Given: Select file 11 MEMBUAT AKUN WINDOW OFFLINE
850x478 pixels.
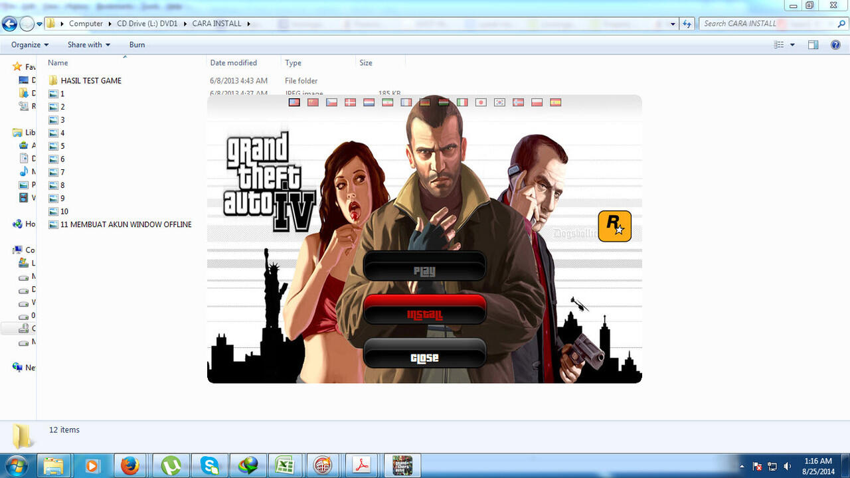Looking at the screenshot, I should point(120,224).
